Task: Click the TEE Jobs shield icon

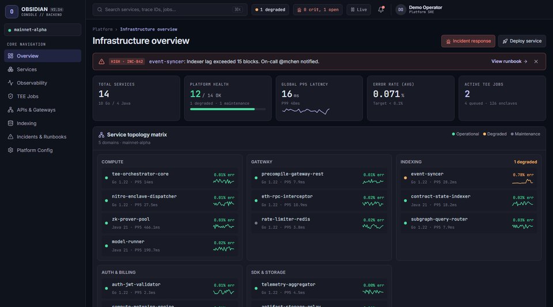Action: point(10,96)
